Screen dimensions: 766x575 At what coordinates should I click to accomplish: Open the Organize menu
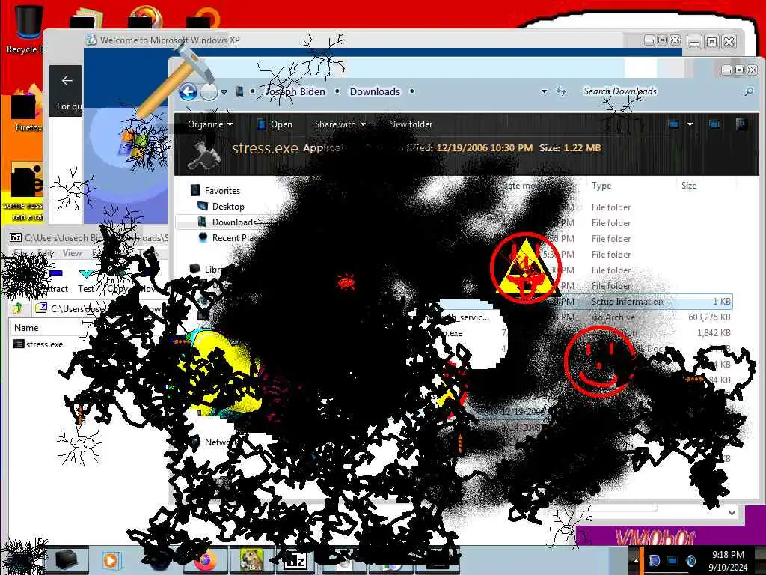point(210,124)
